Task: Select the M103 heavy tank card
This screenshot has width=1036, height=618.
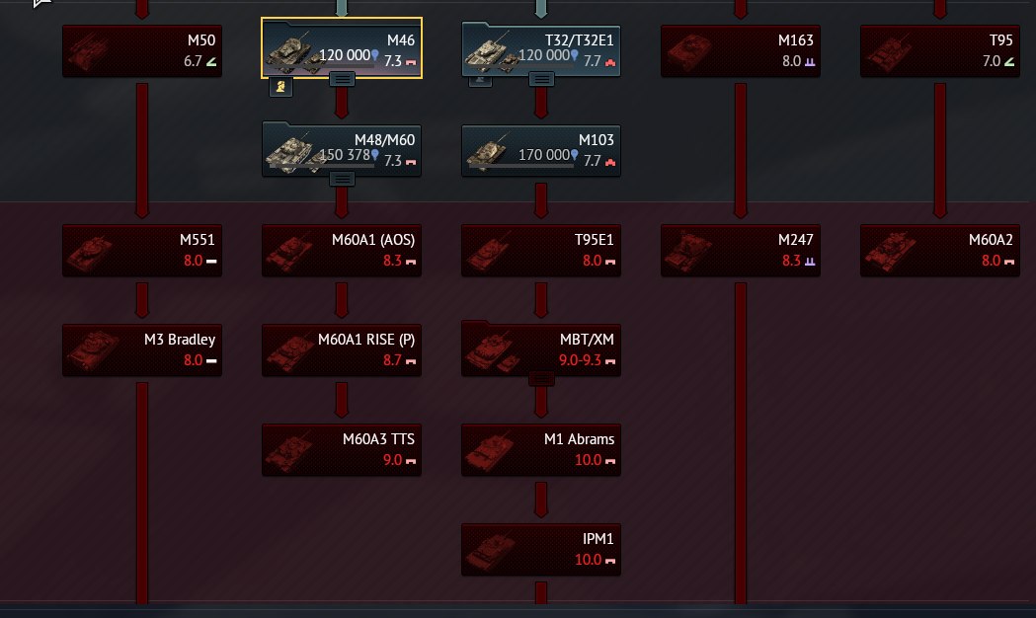Action: pyautogui.click(x=541, y=150)
